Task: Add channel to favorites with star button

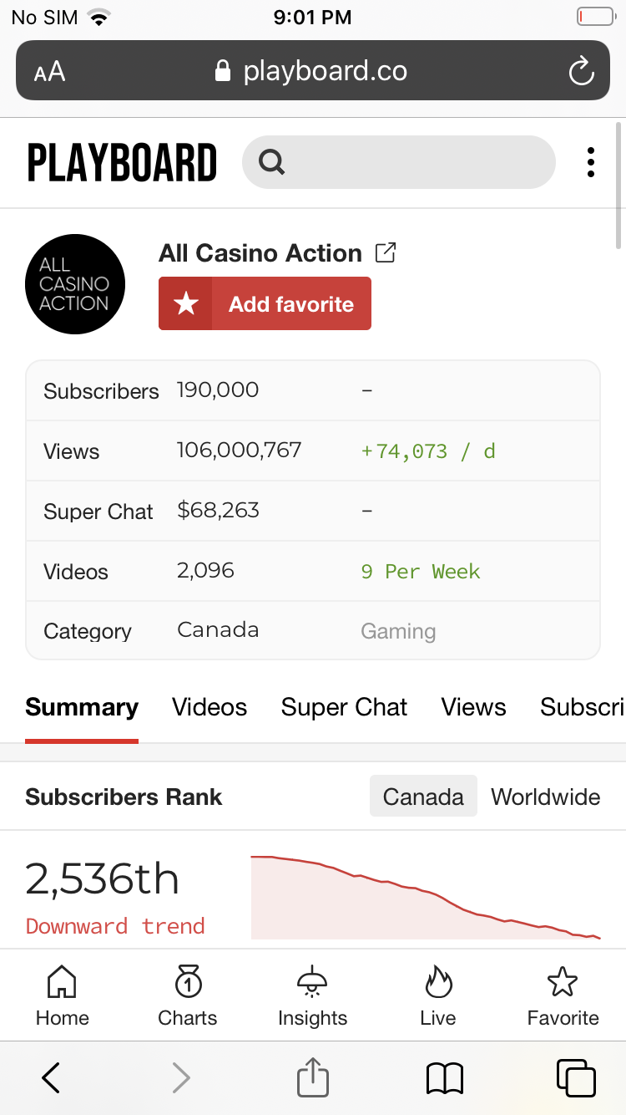Action: (x=265, y=303)
